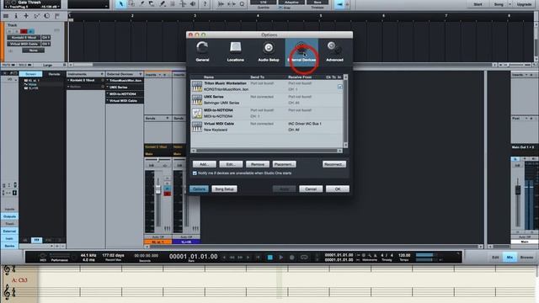
Task: Toggle the External button in console sidebar
Action: coord(9,231)
